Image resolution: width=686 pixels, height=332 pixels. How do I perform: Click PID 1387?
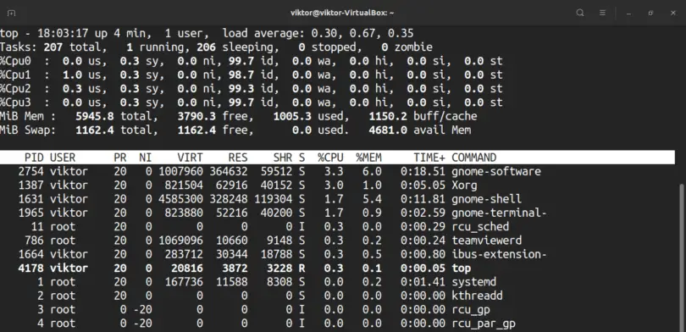point(30,185)
